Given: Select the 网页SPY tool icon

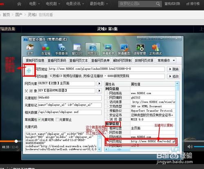Looking at the screenshot, I should [x=93, y=49].
